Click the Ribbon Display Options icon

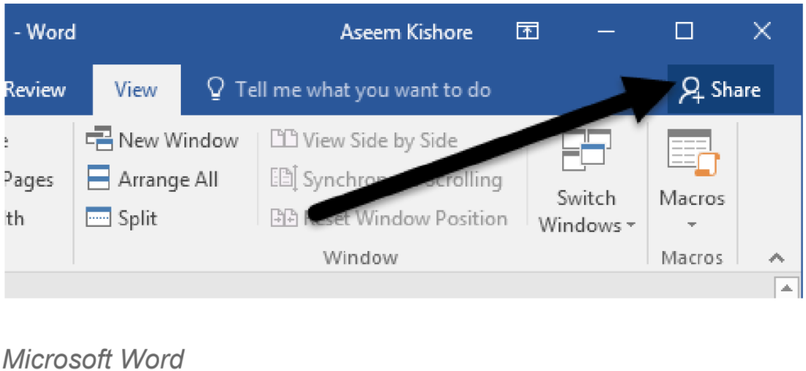pos(527,32)
